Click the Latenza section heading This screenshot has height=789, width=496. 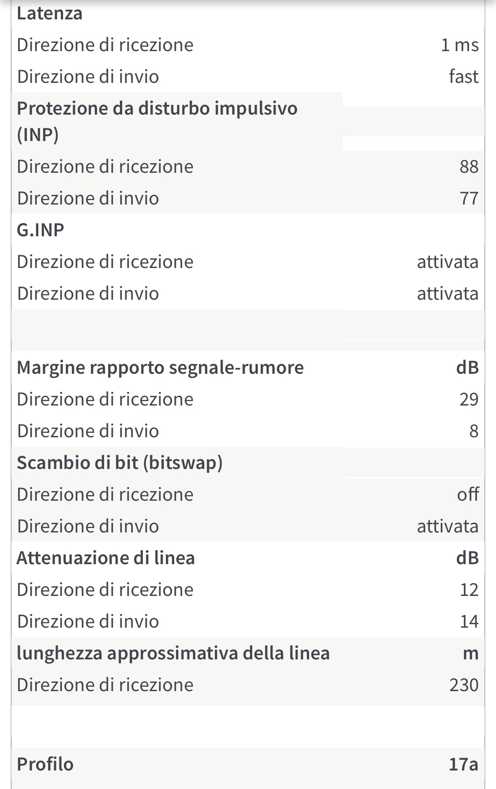[x=49, y=13]
